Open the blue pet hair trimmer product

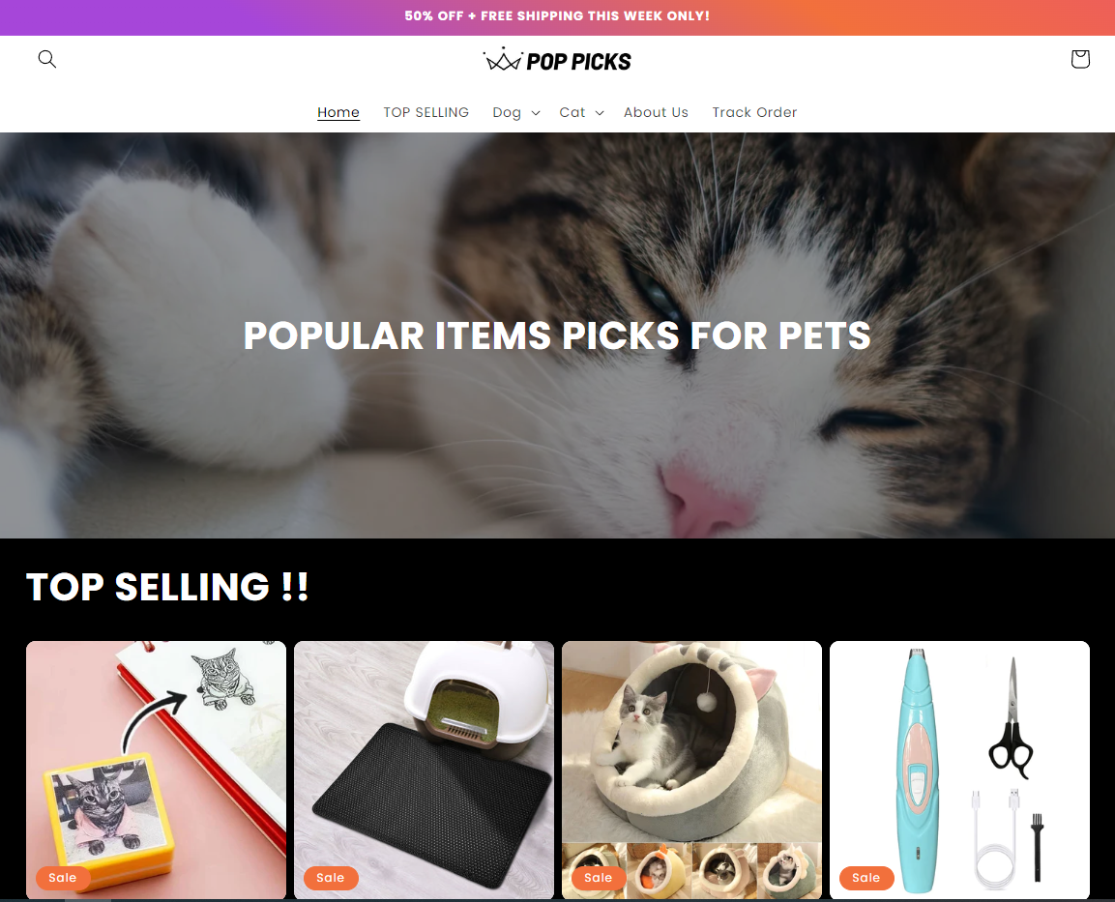(959, 770)
